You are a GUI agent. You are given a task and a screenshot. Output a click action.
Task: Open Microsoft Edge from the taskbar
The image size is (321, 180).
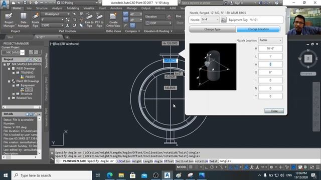pos(110,175)
